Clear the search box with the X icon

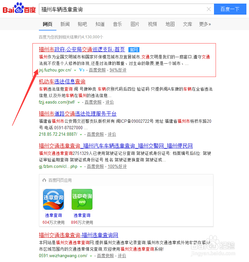[x=208, y=9]
